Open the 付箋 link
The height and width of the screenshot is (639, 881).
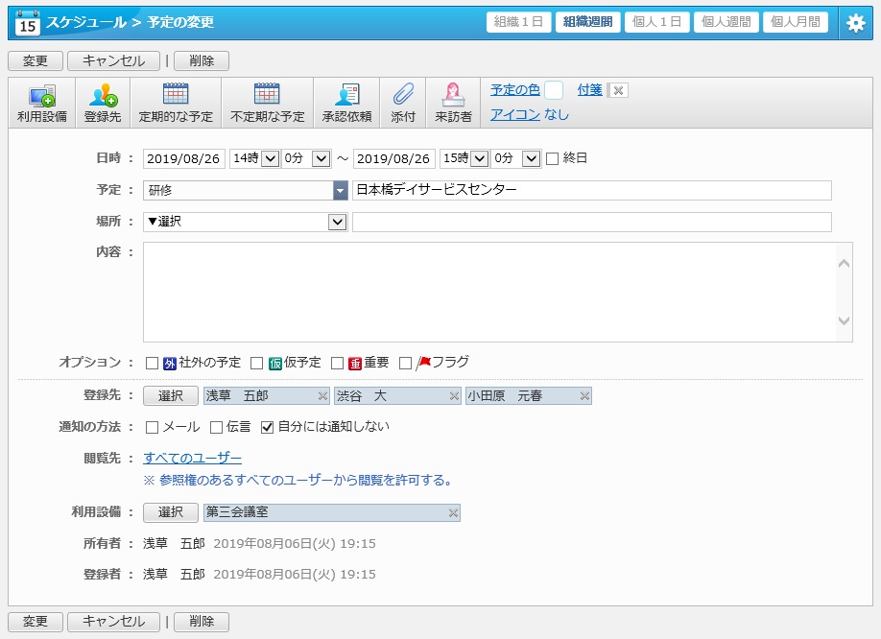point(589,90)
